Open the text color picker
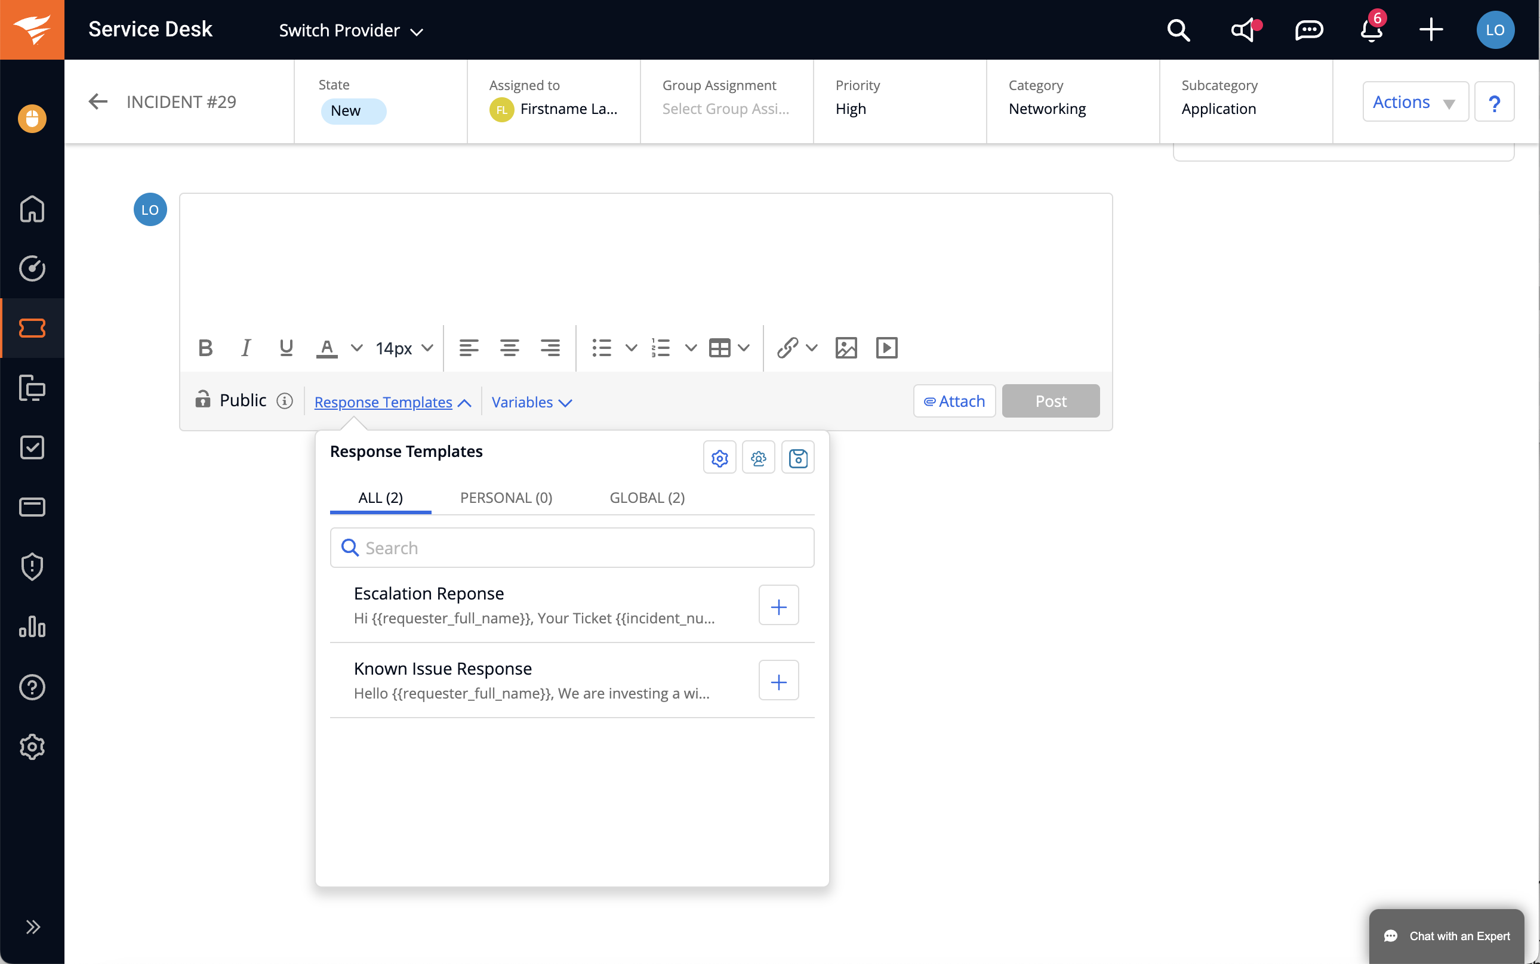This screenshot has height=964, width=1540. (327, 348)
